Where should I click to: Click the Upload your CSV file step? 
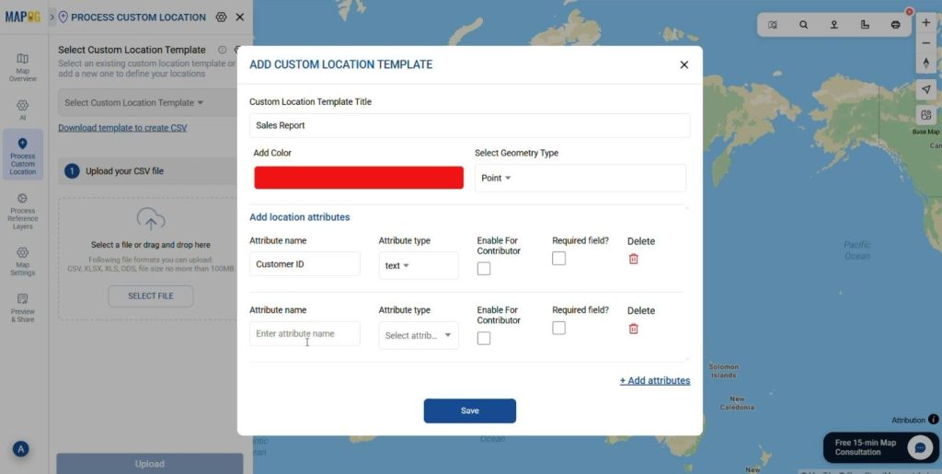click(x=150, y=171)
